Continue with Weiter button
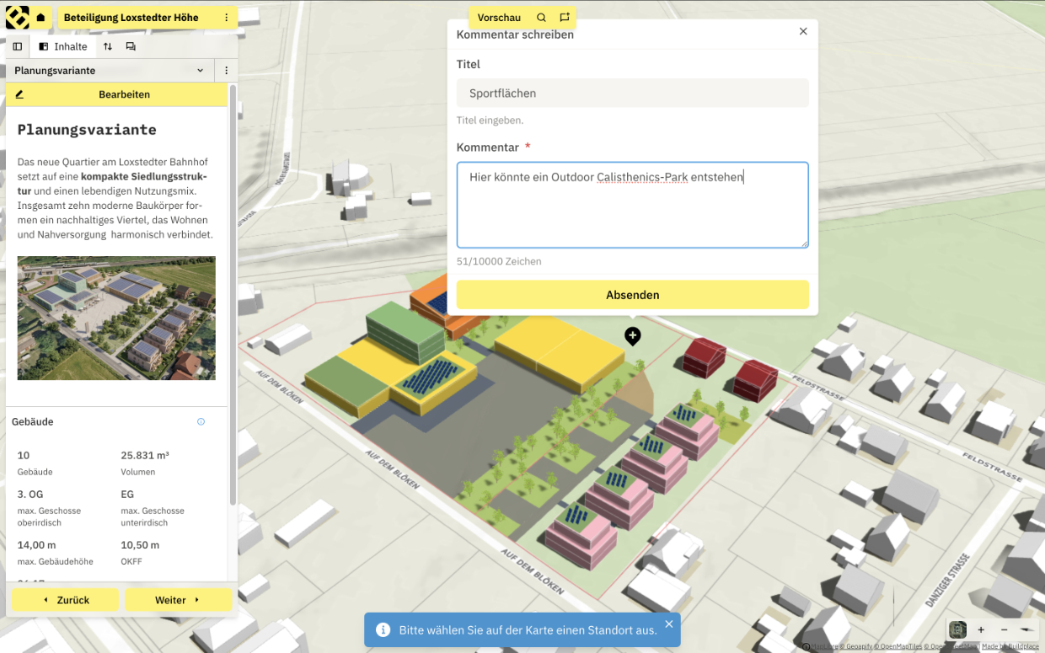 coord(178,600)
